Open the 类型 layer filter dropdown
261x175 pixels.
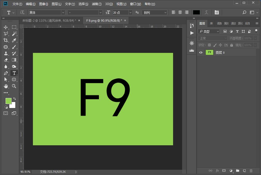209,31
